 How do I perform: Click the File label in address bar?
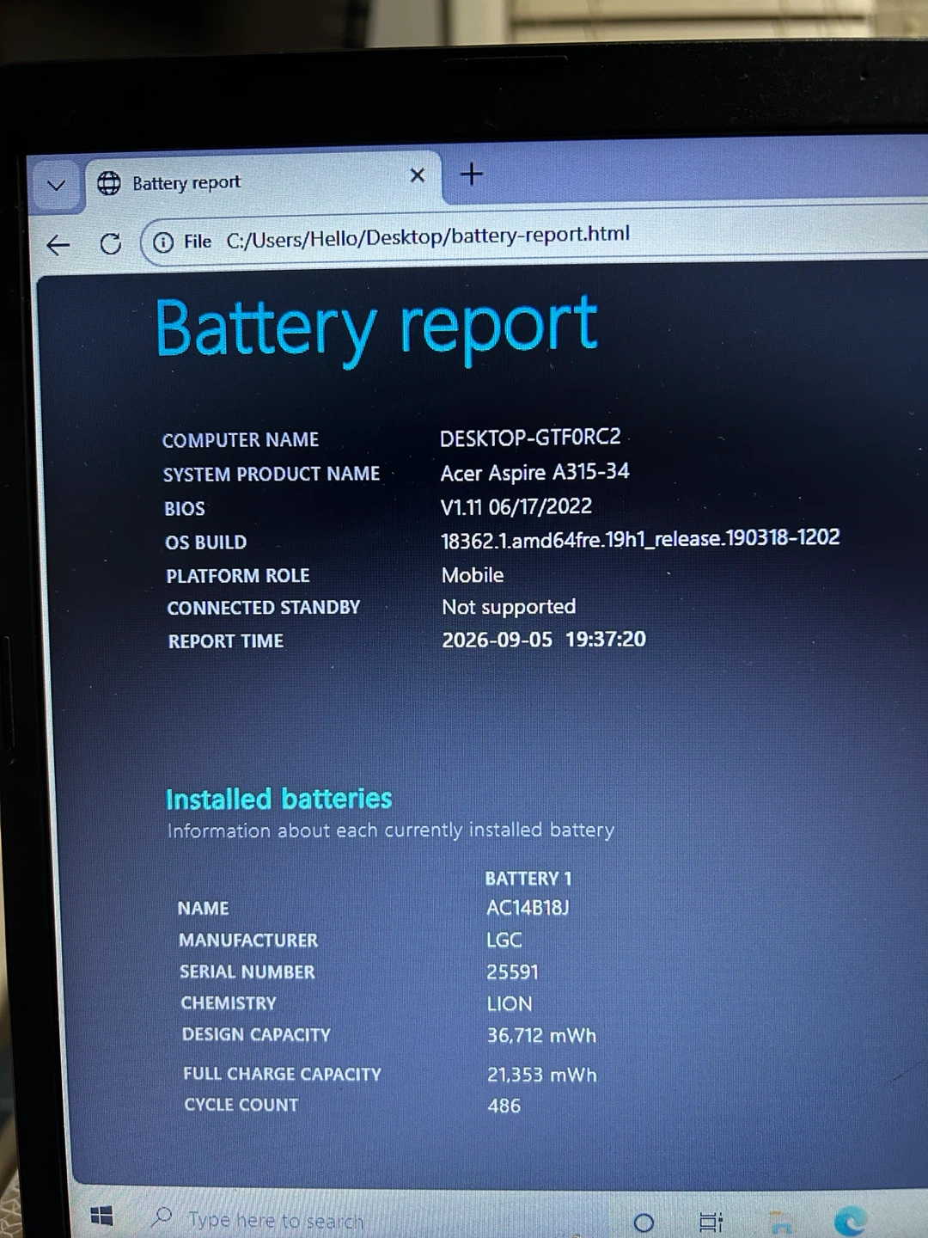tap(198, 242)
